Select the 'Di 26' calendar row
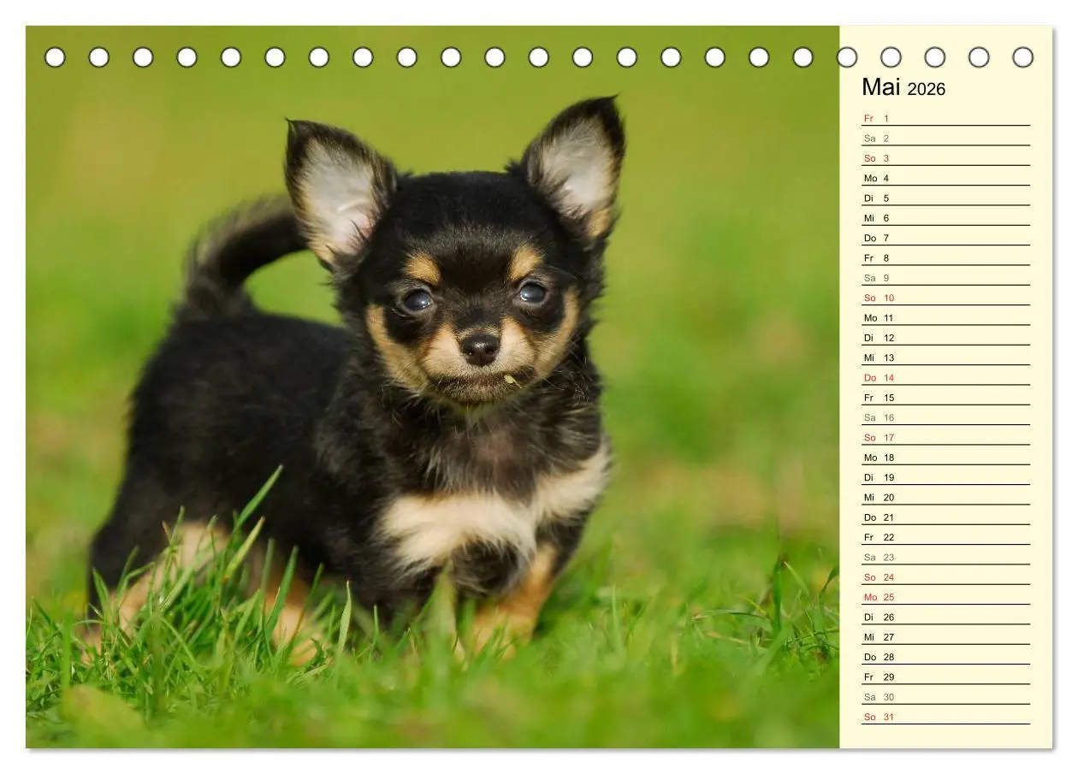Image resolution: width=1078 pixels, height=774 pixels. (945, 617)
